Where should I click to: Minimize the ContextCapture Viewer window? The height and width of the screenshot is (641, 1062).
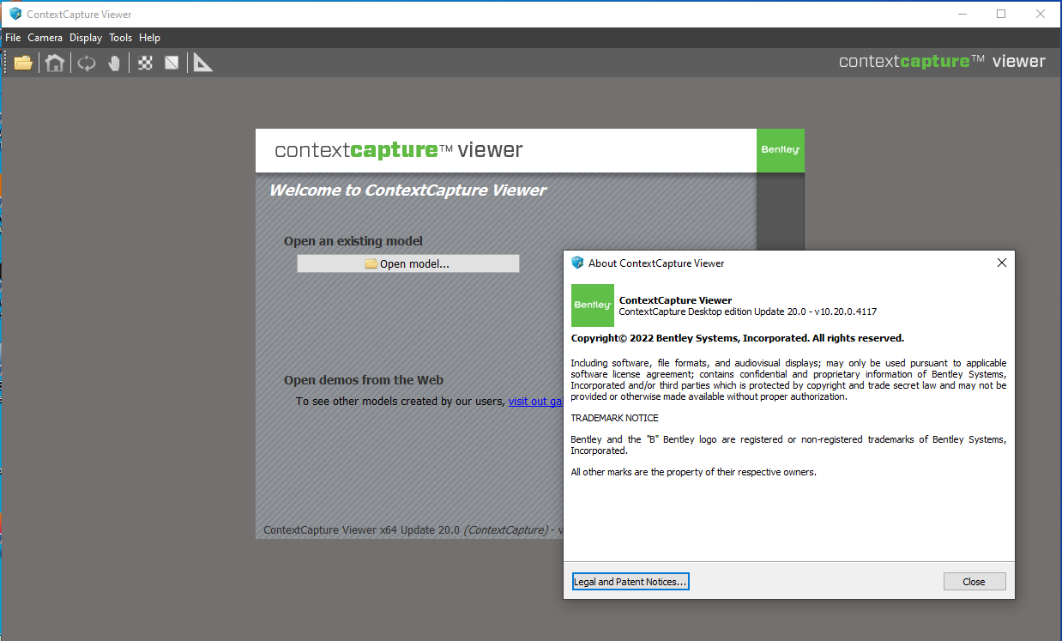pos(962,14)
